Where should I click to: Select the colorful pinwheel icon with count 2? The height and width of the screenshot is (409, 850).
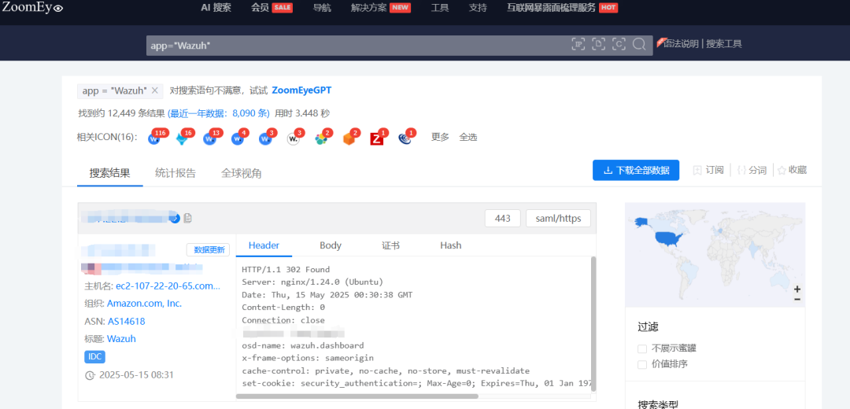[321, 138]
